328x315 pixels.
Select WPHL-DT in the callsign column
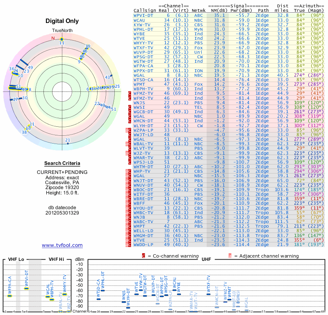pos(143,29)
